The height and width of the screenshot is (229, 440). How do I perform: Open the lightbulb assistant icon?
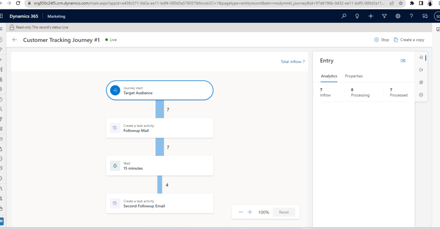click(357, 16)
